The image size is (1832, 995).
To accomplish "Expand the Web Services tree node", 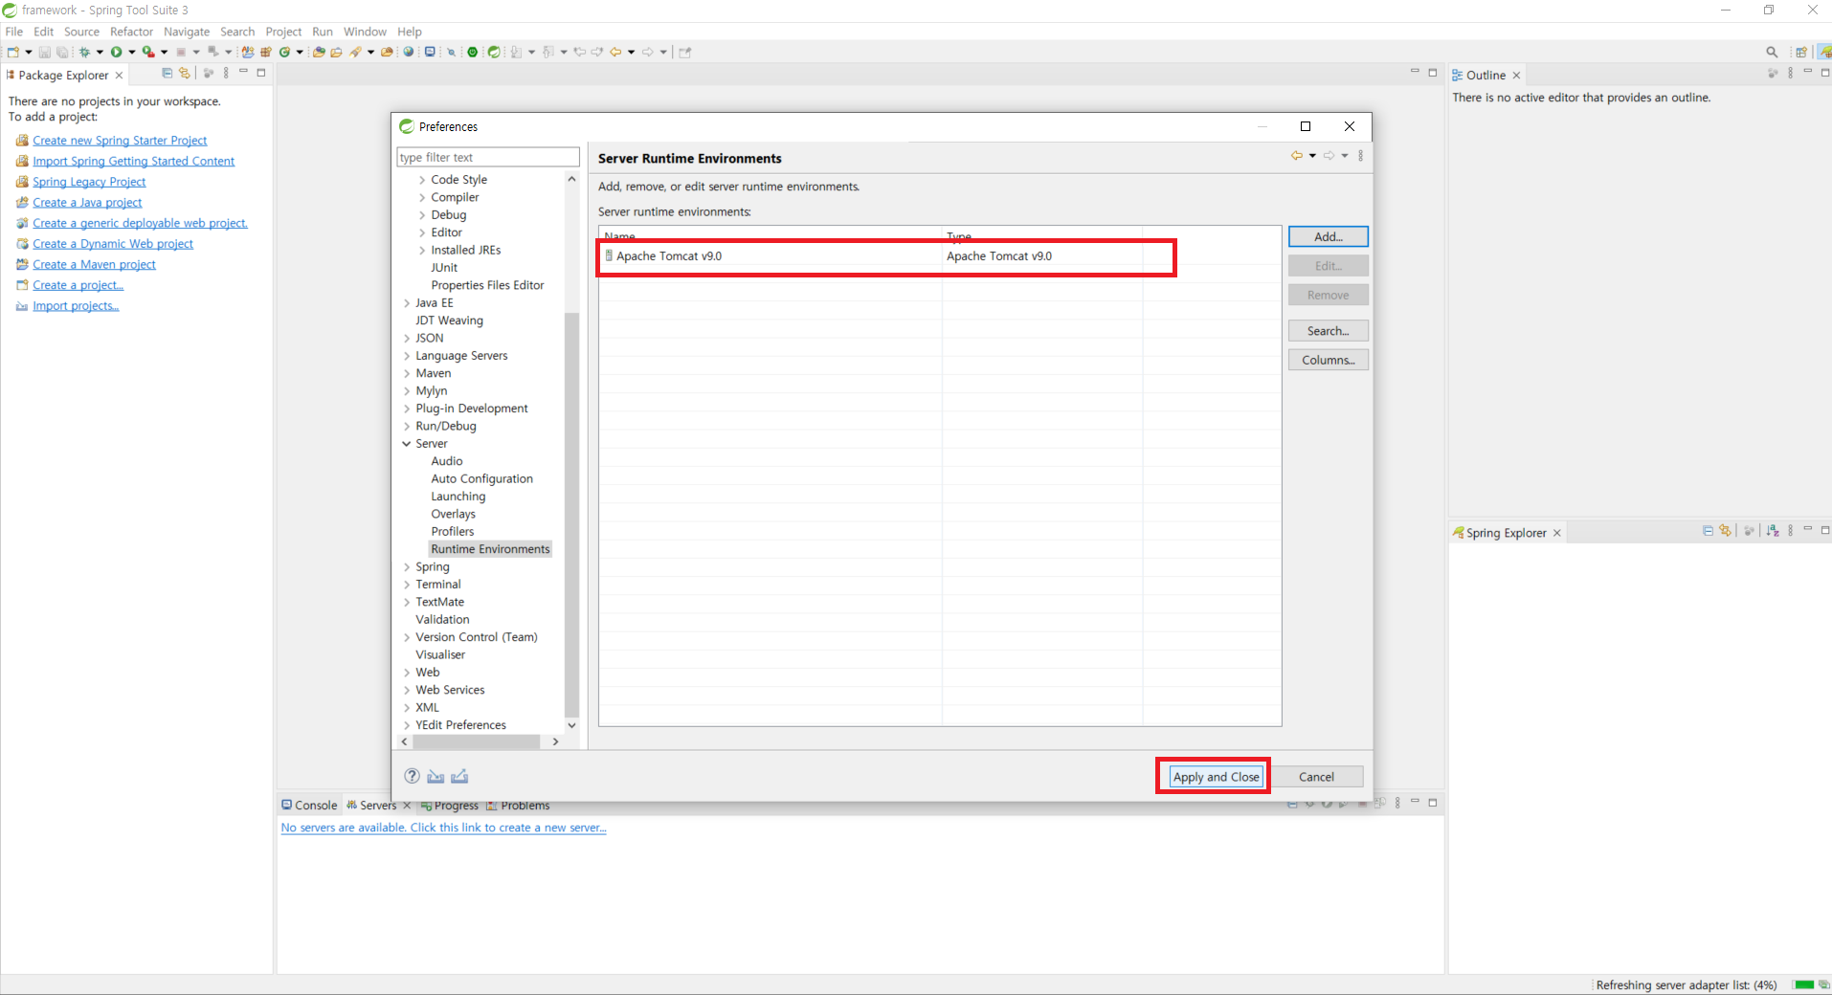I will coord(407,691).
